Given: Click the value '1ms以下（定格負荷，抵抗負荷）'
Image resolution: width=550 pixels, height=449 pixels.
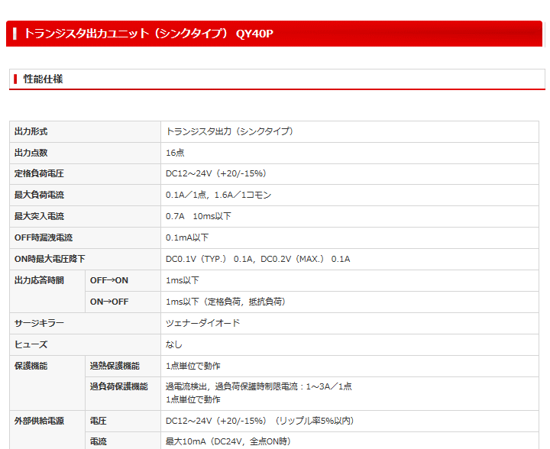Looking at the screenshot, I should coord(226,302).
